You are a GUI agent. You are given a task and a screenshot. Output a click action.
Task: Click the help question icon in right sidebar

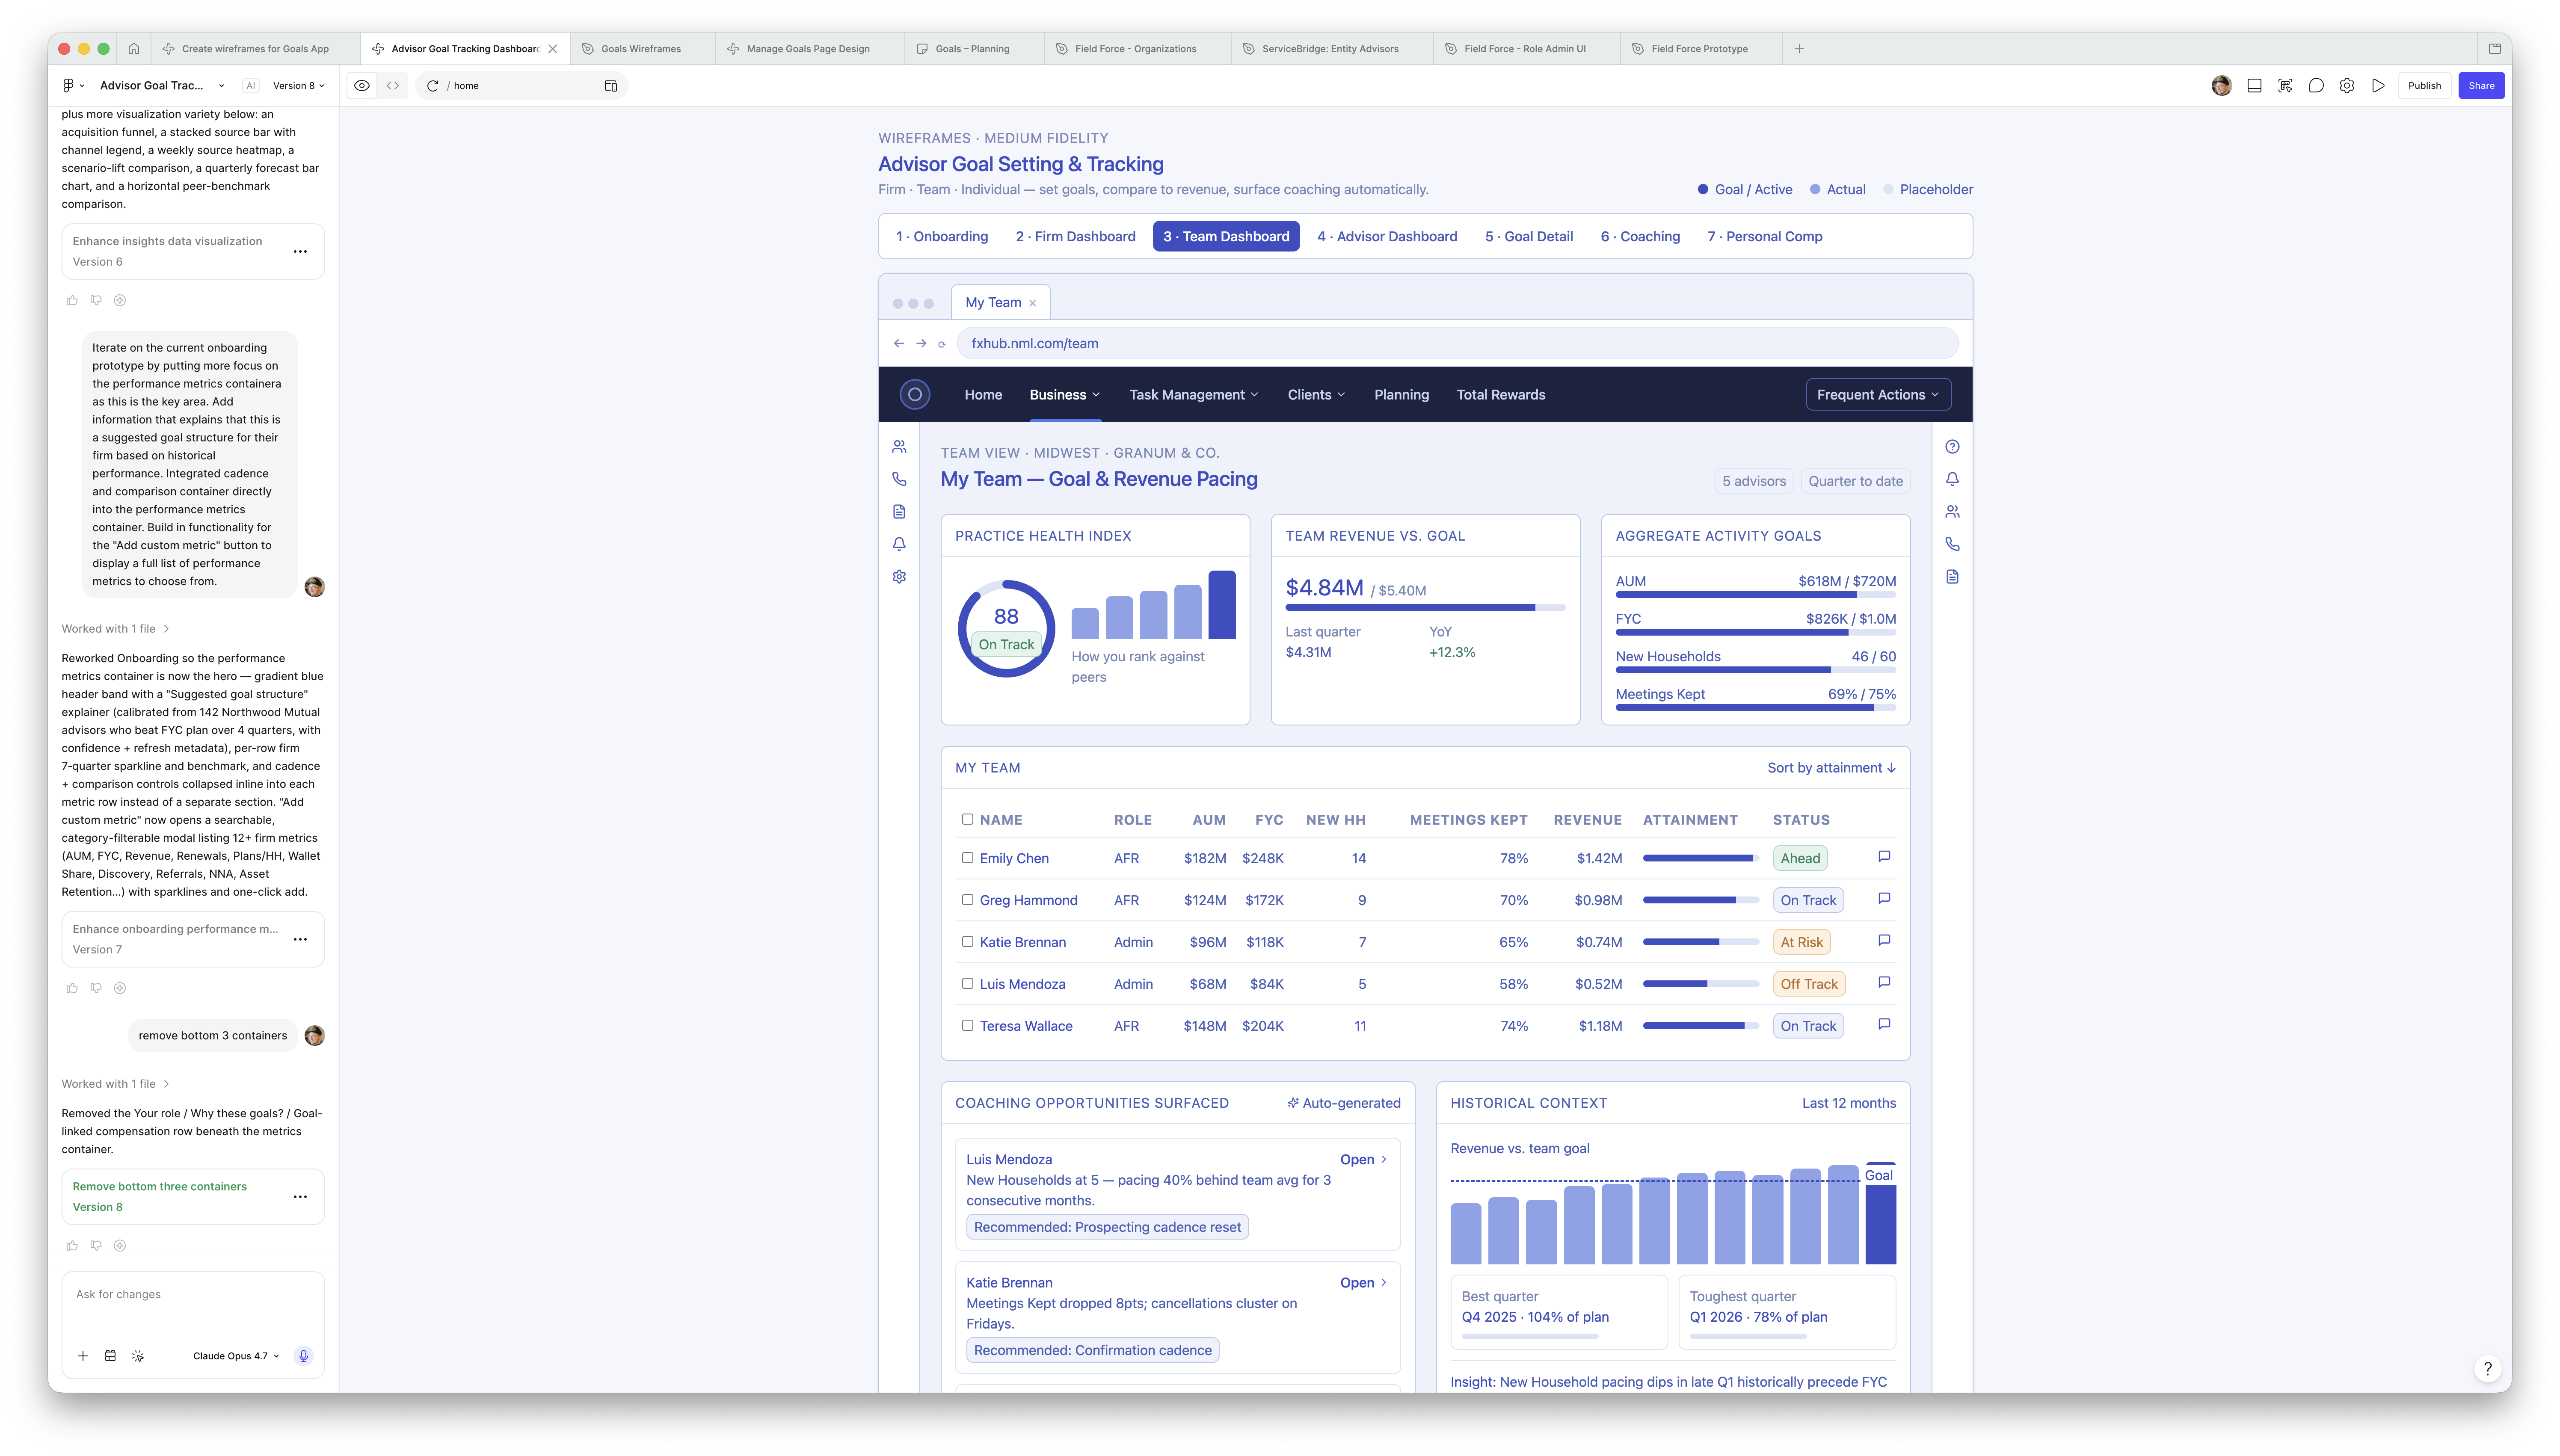pyautogui.click(x=1952, y=446)
